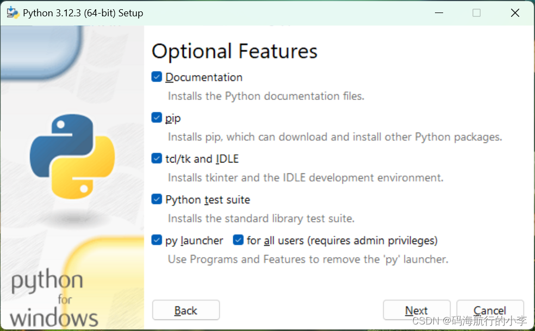The height and width of the screenshot is (331, 535).
Task: Click the title 'Python 3.12.3 (64-bit) Setup'
Action: [83, 13]
